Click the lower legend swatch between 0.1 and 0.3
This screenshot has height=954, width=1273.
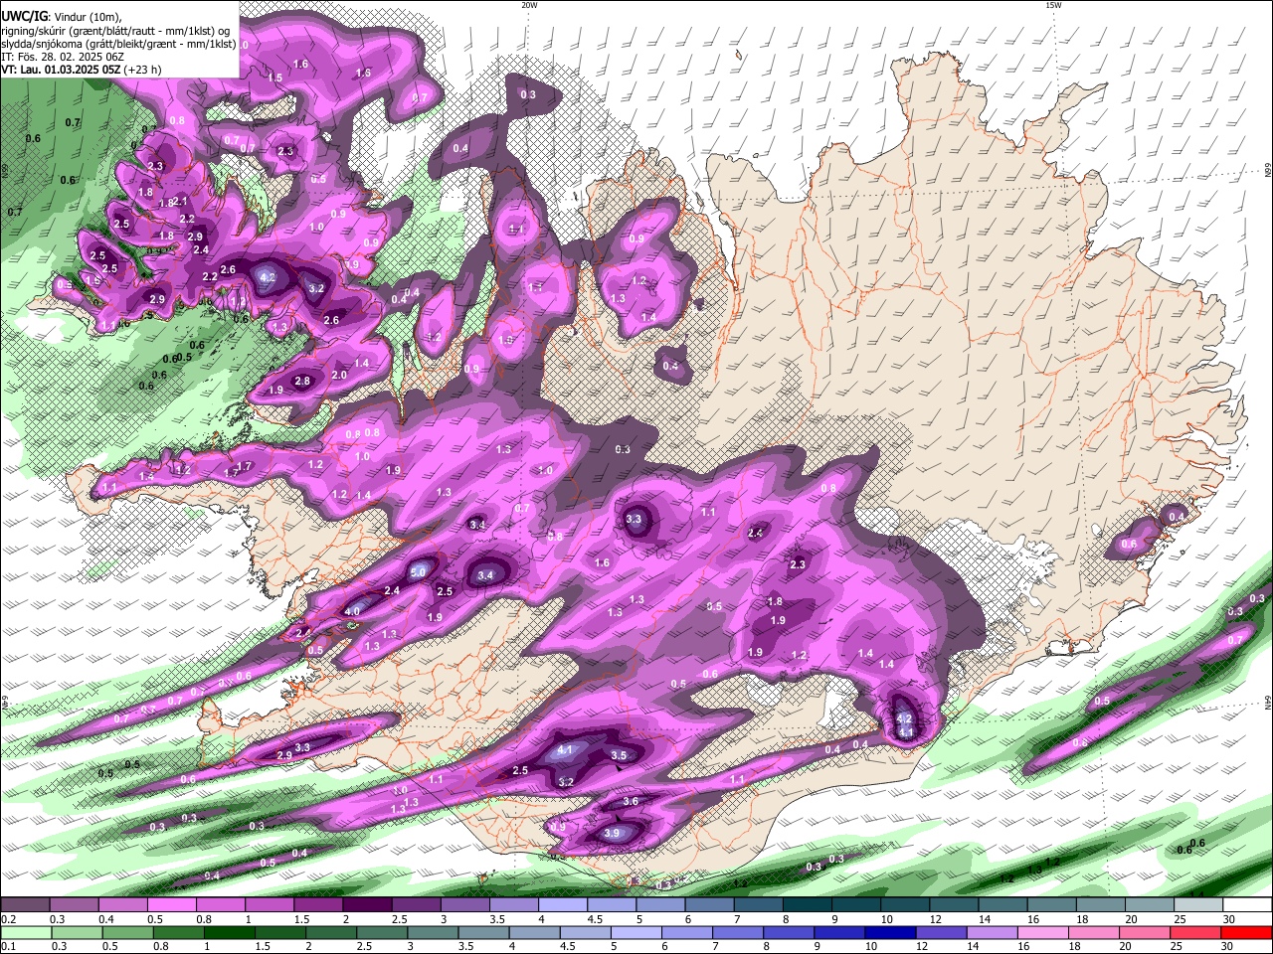tap(25, 932)
